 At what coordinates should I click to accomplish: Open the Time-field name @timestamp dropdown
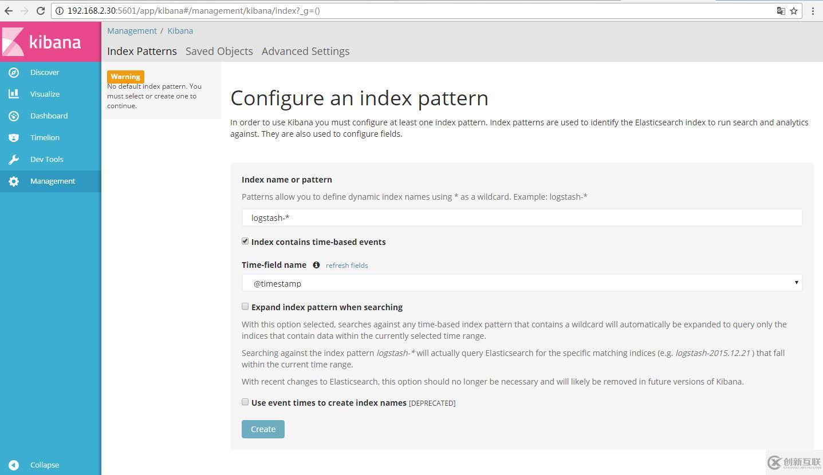(x=522, y=283)
